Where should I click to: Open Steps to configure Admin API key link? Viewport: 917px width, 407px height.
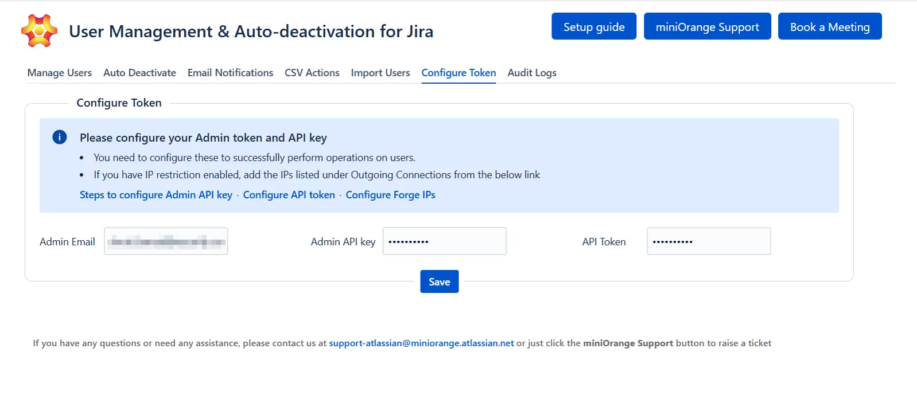click(156, 195)
